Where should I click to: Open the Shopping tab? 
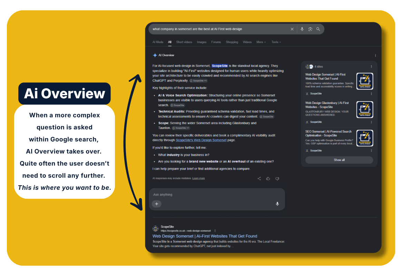pyautogui.click(x=232, y=42)
